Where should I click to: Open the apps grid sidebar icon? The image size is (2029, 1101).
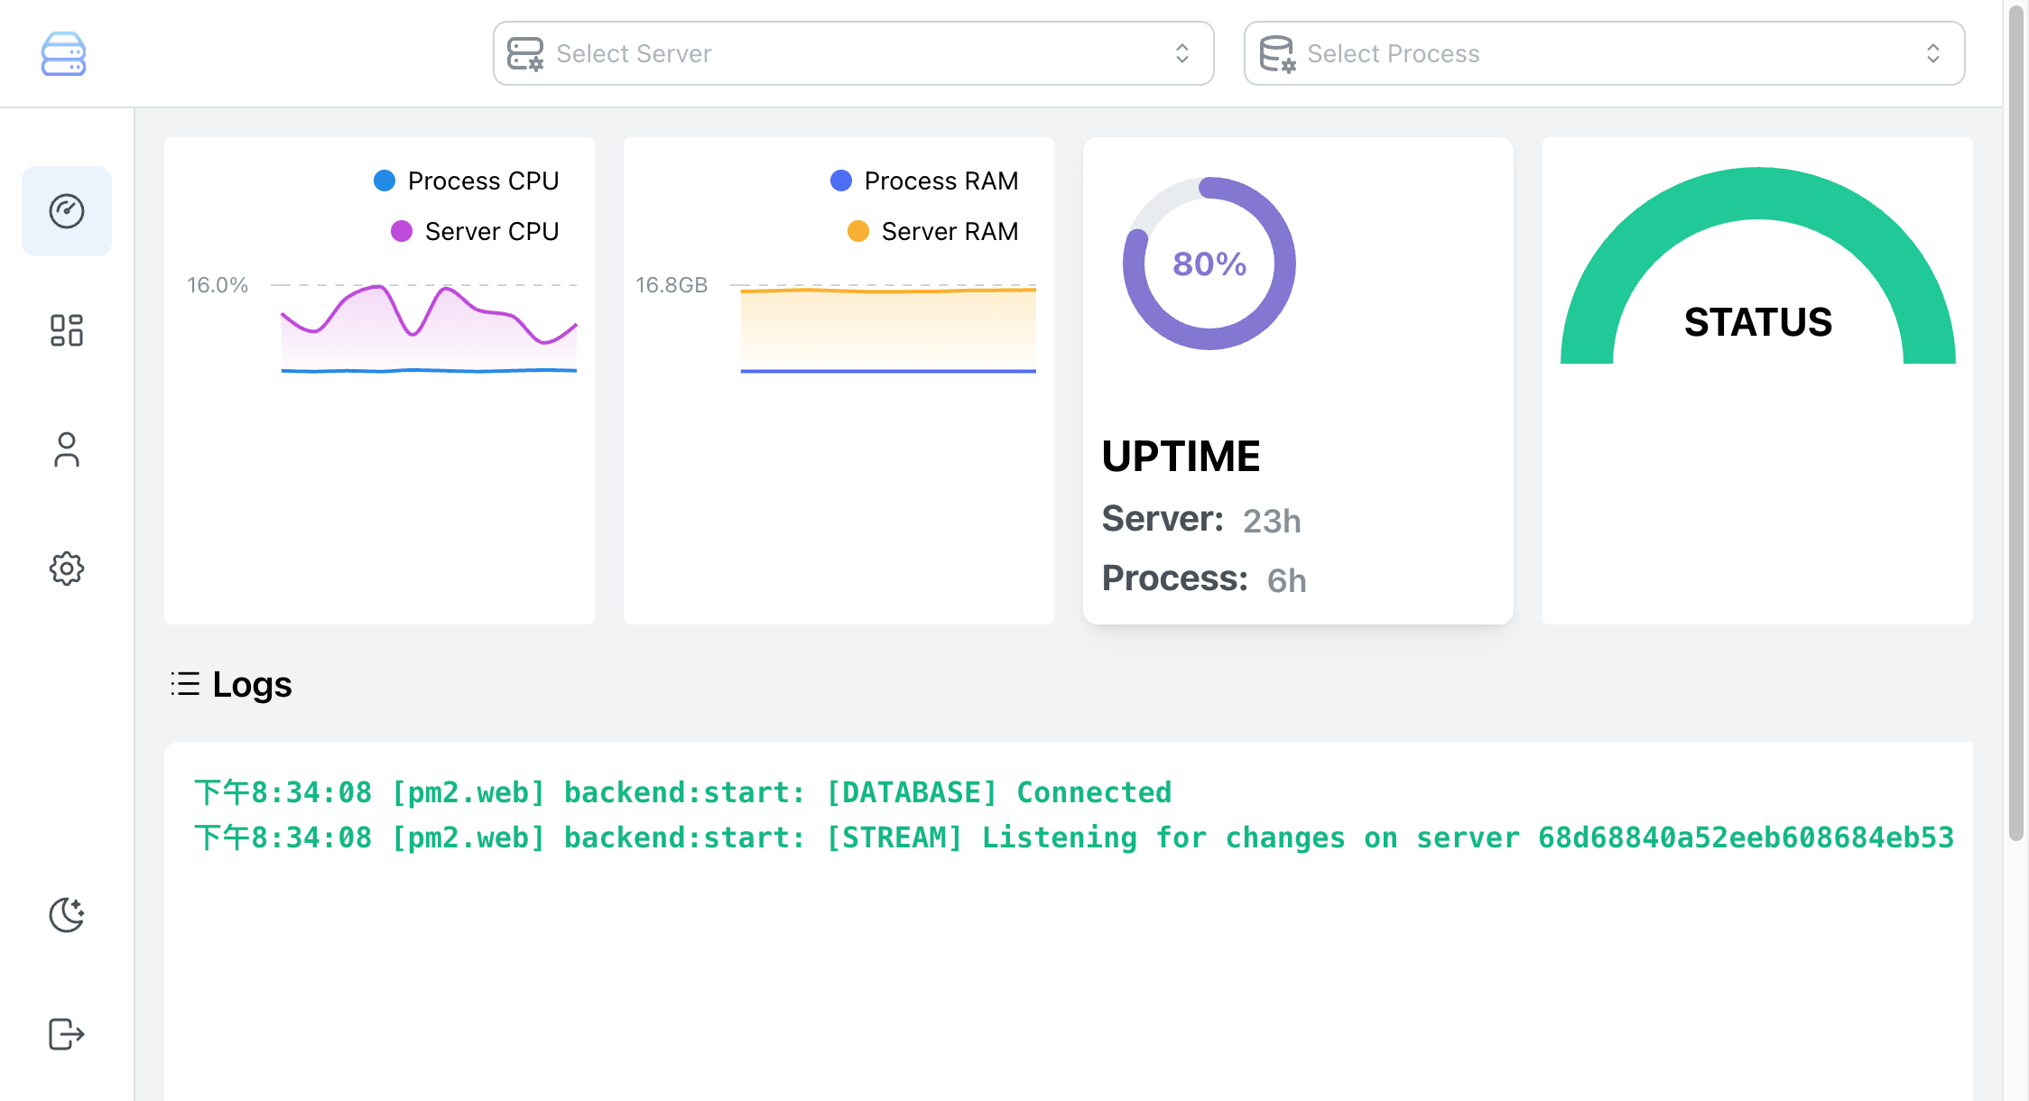click(67, 330)
